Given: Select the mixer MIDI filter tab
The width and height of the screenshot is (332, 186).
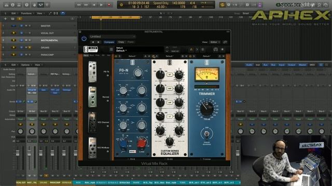Looking at the screenshot, I should tap(312, 65).
